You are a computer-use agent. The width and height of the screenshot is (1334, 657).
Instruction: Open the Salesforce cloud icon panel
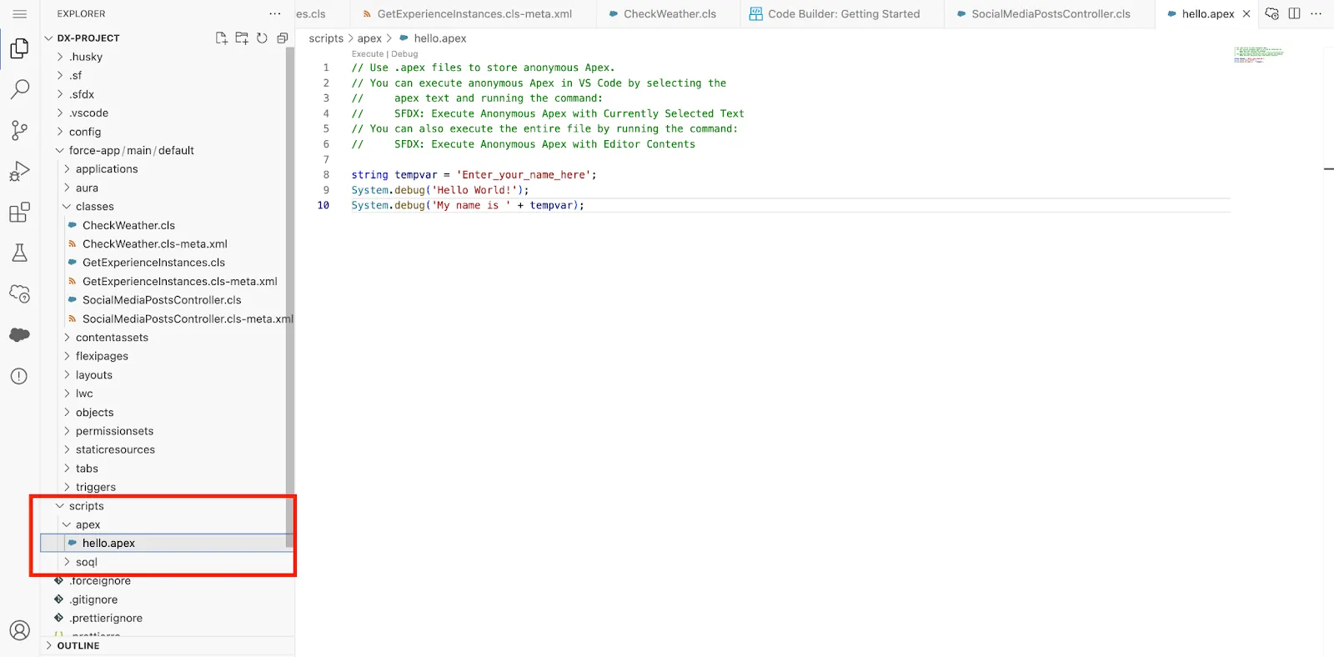20,334
